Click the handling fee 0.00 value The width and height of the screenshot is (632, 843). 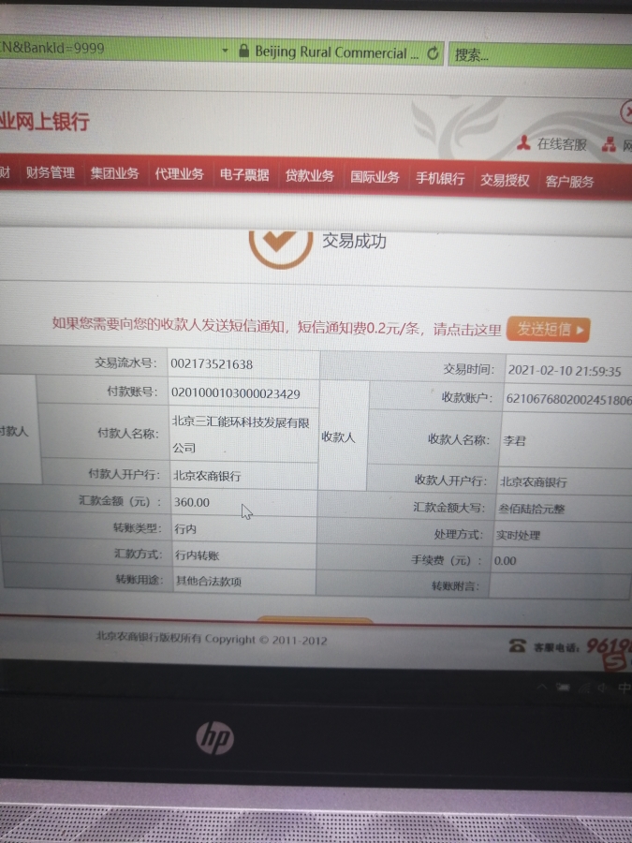506,561
